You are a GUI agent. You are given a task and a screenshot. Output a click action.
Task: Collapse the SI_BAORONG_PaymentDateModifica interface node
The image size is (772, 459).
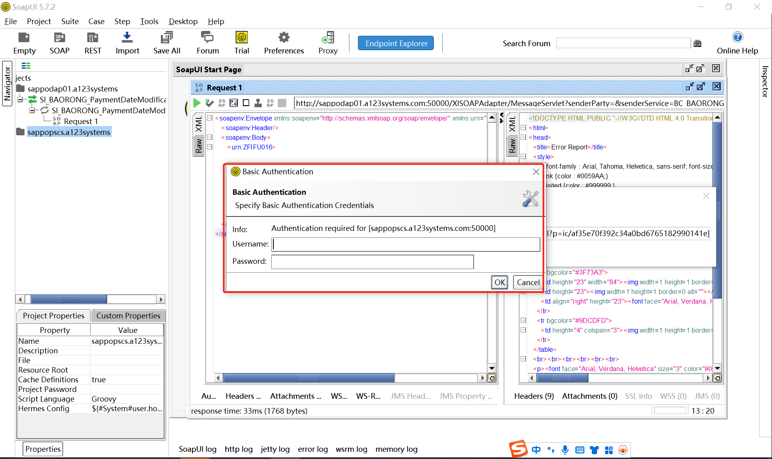click(x=20, y=99)
